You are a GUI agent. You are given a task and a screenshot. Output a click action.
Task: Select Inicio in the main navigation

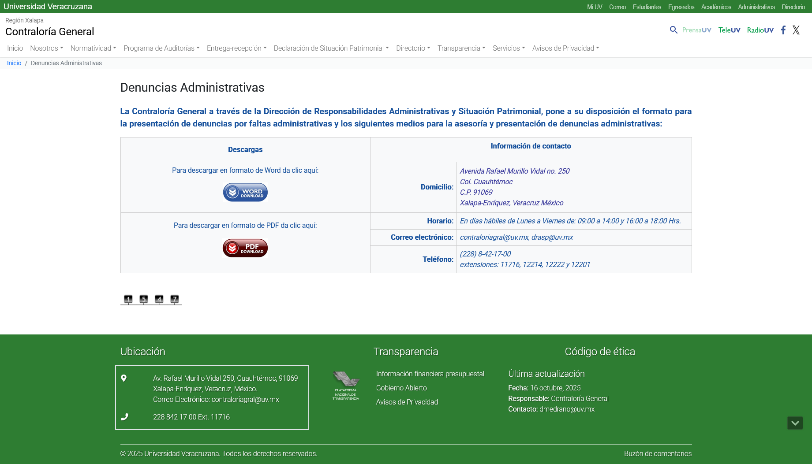point(15,48)
